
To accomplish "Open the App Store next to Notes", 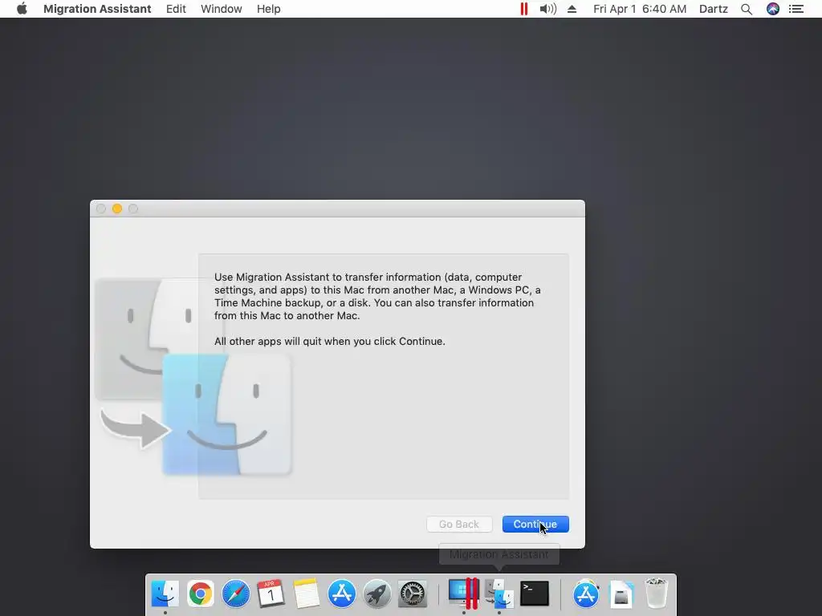I will coord(341,594).
